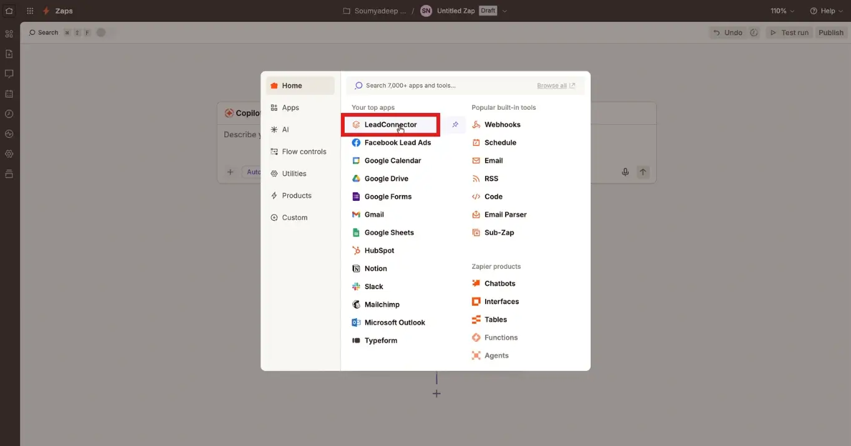This screenshot has width=851, height=446.
Task: Select the Webhooks built-in tool
Action: 496,125
